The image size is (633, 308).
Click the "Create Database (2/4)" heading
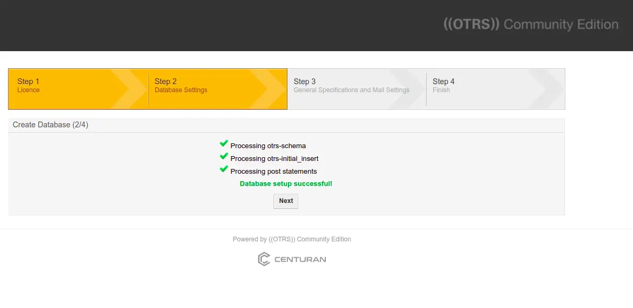click(51, 125)
